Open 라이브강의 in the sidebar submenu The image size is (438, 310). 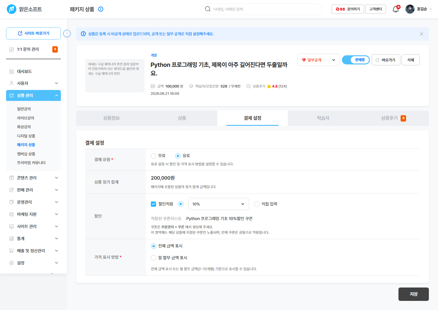(x=26, y=118)
